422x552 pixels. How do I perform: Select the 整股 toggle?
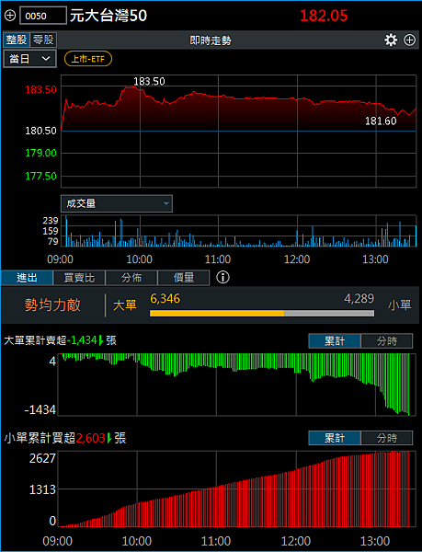click(17, 40)
